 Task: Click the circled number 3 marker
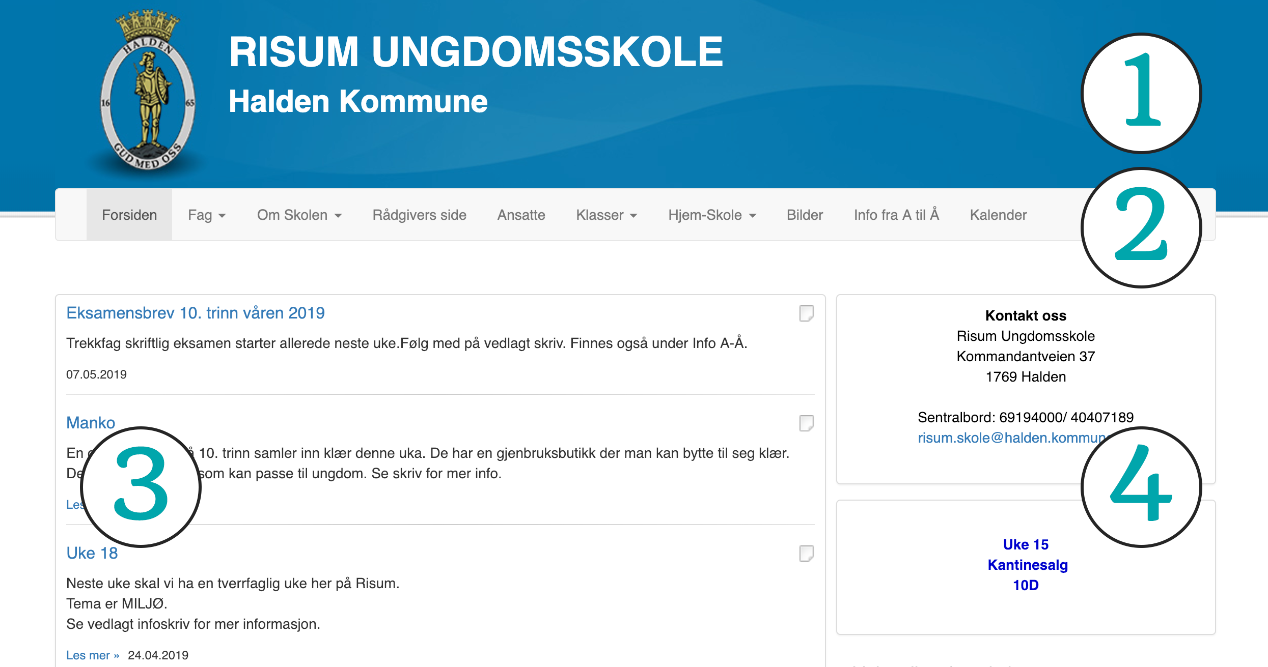(x=141, y=487)
